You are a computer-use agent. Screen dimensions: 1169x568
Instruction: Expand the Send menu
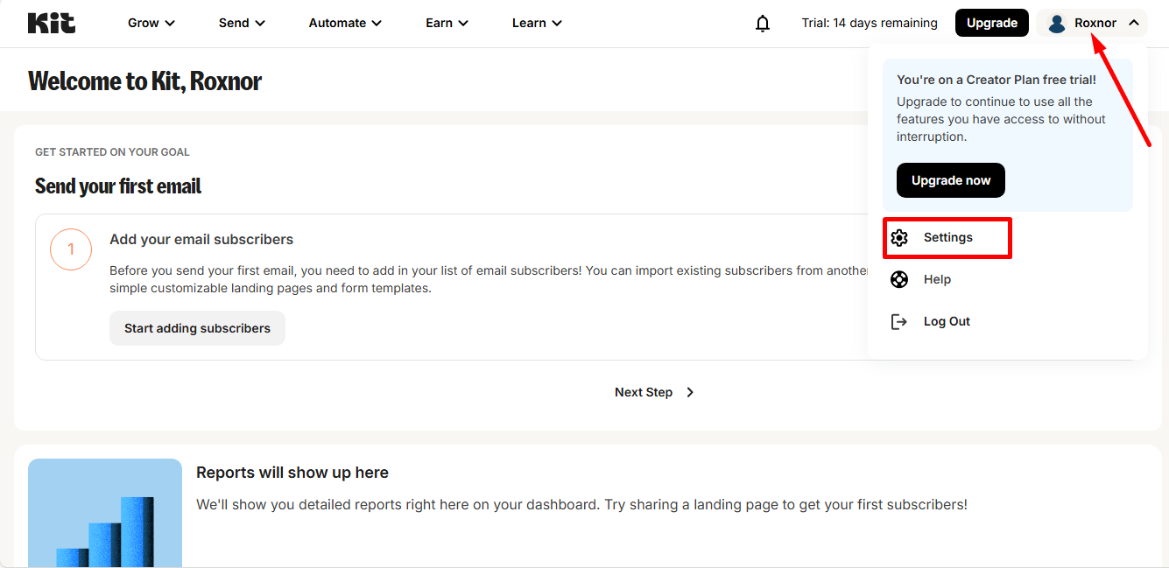click(x=241, y=23)
